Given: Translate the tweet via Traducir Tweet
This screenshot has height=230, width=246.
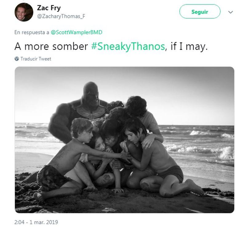Looking at the screenshot, I should 36,59.
